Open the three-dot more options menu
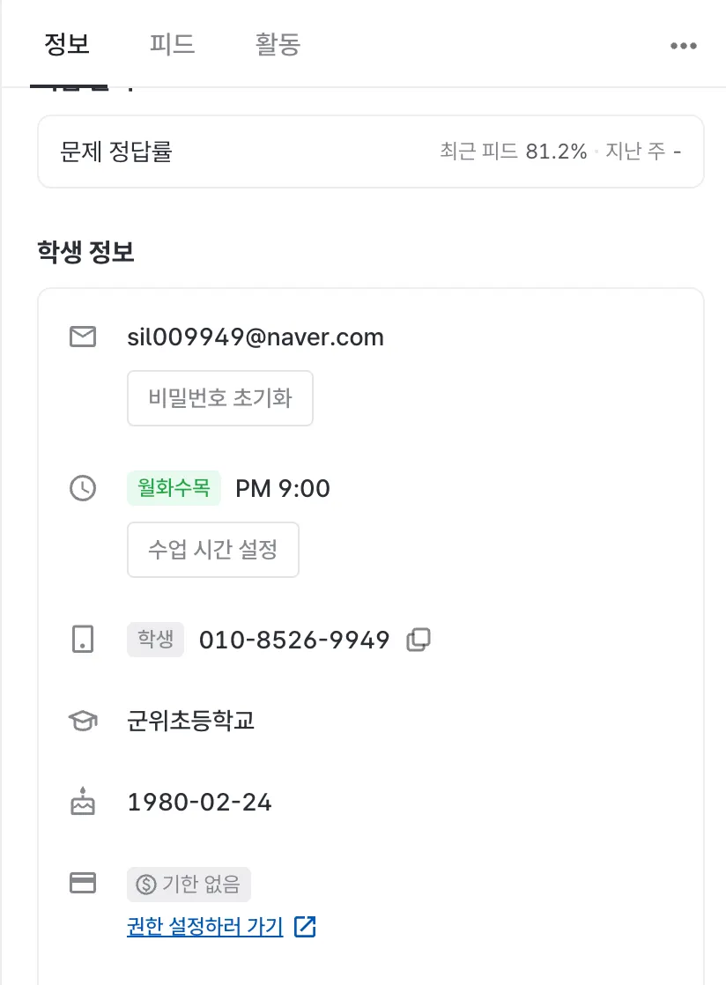The width and height of the screenshot is (726, 985). click(x=684, y=46)
